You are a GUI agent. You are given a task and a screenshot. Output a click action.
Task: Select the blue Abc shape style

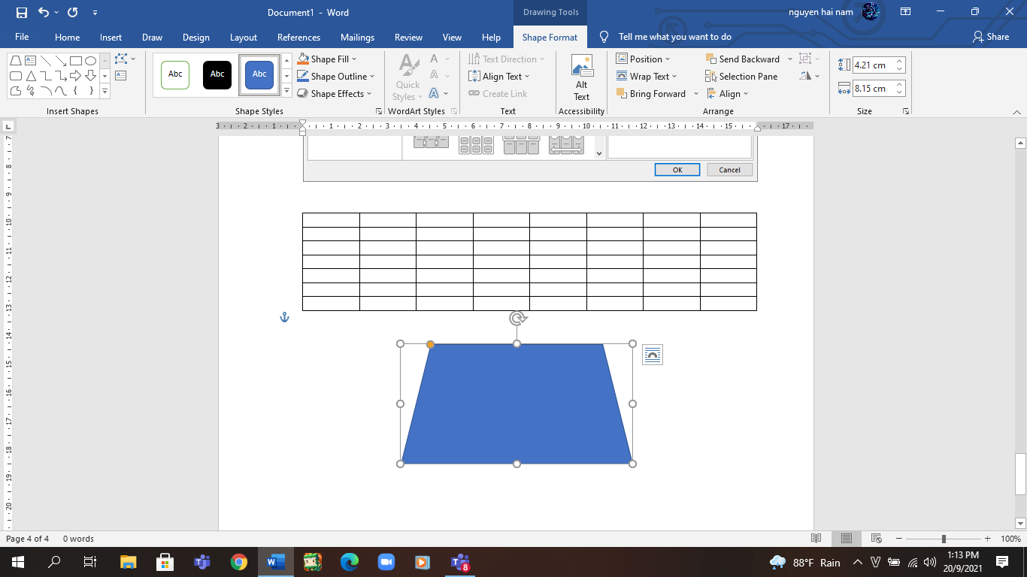tap(259, 74)
